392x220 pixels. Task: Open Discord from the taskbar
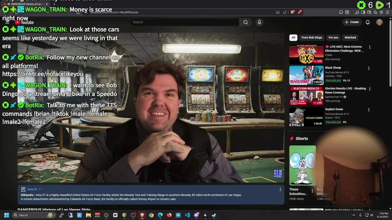[196, 215]
